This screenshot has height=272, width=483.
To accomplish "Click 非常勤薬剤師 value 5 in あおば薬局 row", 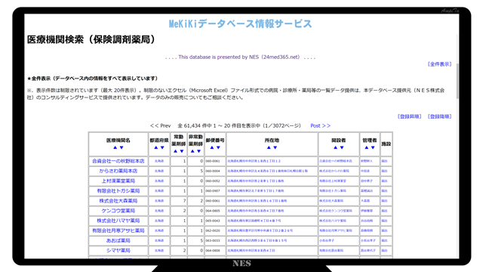I will (202, 240).
